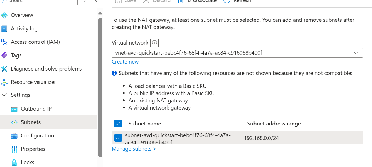Open the Locks page
Viewport: 372px width, 167px height.
(27, 162)
